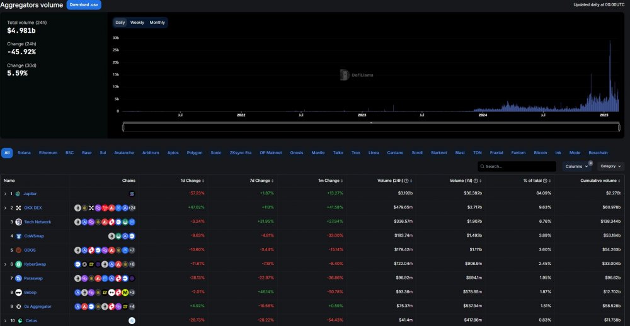Filter by the OP Mainnet tab
The width and height of the screenshot is (630, 326).
click(x=271, y=153)
